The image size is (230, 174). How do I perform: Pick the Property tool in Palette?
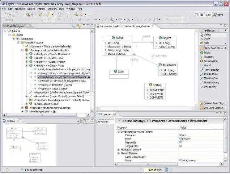point(208,57)
